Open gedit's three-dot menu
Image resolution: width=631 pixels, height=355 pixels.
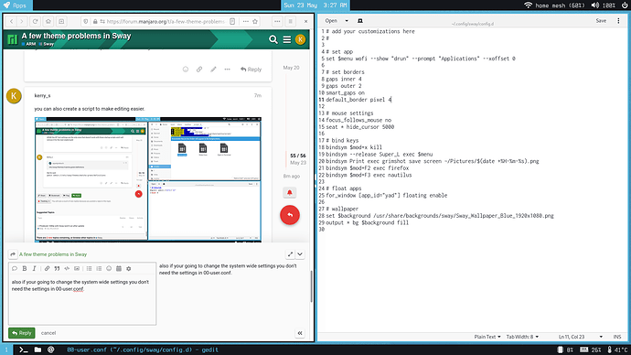pyautogui.click(x=618, y=20)
